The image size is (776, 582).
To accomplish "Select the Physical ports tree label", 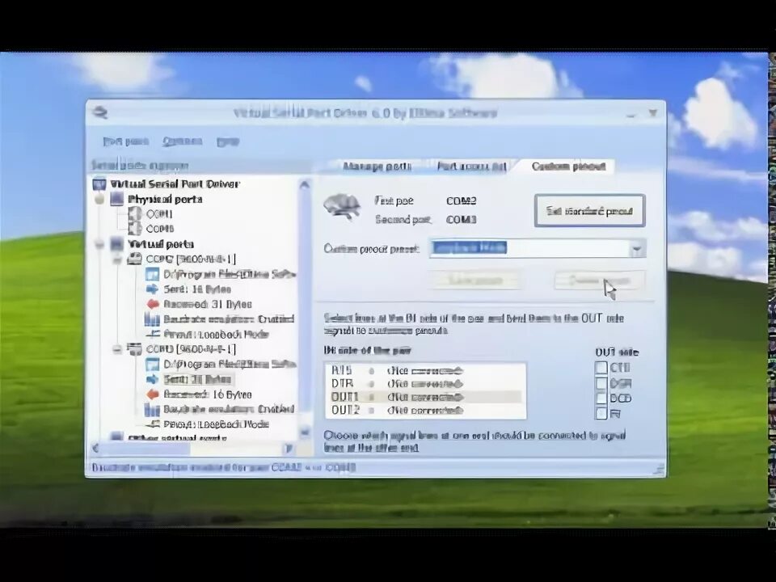I will [x=165, y=200].
